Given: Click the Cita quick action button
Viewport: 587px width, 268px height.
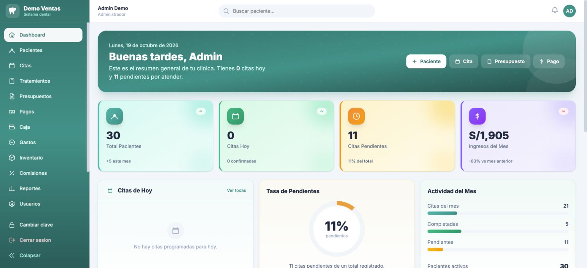Looking at the screenshot, I should point(463,61).
